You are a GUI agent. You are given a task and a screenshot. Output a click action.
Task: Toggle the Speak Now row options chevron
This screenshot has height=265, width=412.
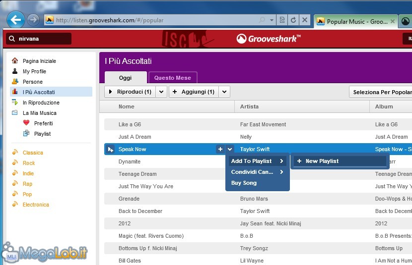230,149
